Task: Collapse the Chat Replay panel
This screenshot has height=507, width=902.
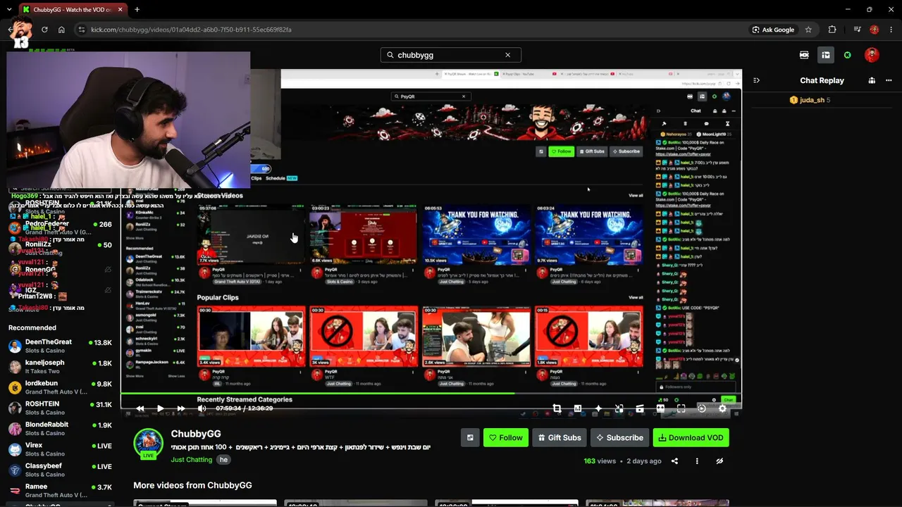Action: click(x=756, y=80)
